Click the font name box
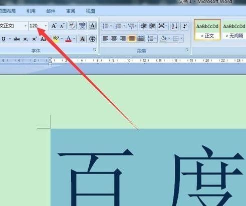The width and height of the screenshot is (246, 206). click(12, 26)
